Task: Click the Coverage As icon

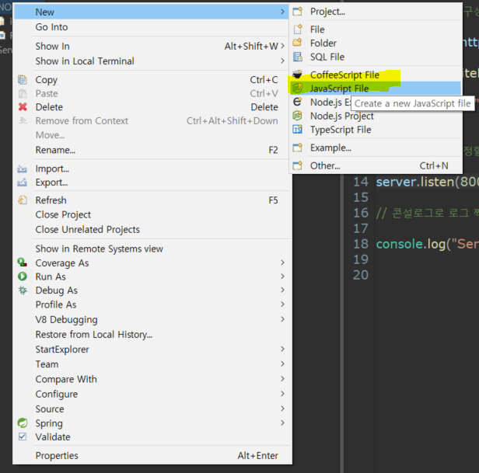Action: 22,263
